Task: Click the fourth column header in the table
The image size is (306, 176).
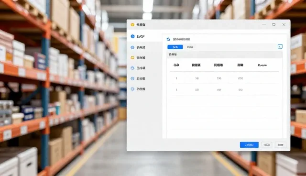Action: tap(240, 65)
